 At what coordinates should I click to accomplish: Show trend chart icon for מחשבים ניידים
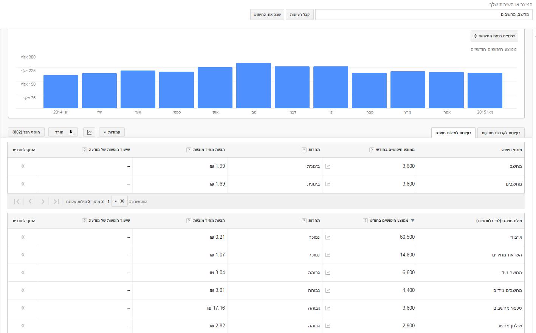(328, 290)
